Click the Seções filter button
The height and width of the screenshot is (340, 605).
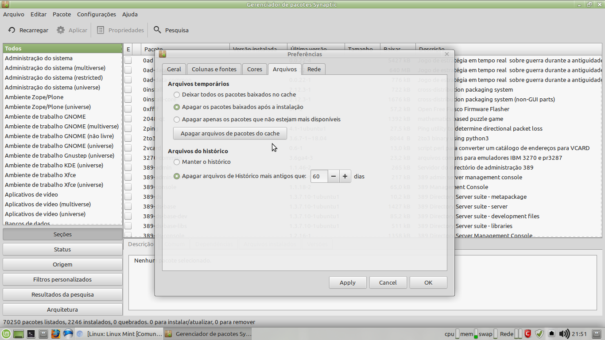point(62,234)
